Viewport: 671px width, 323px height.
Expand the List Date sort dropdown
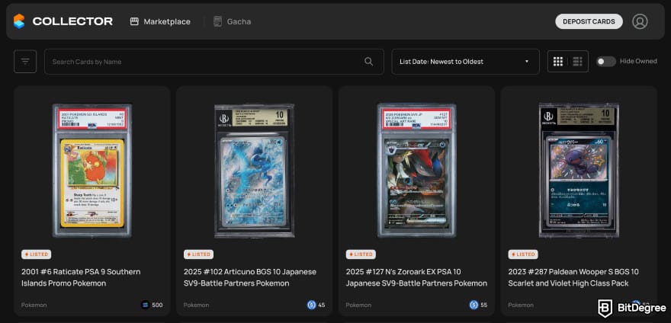[x=465, y=62]
